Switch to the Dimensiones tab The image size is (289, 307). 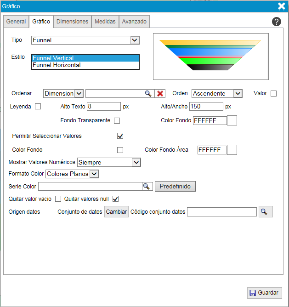pyautogui.click(x=72, y=22)
